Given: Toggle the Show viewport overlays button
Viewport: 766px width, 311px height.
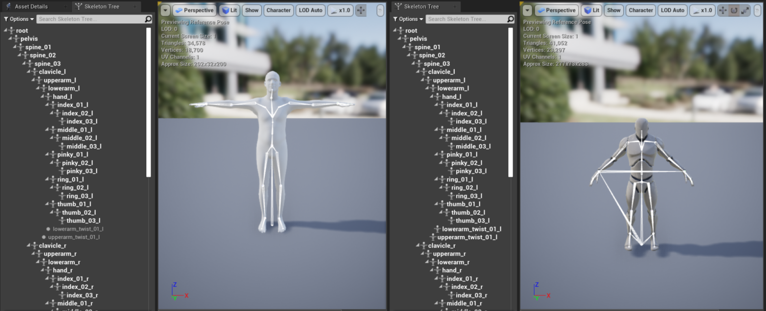Looking at the screenshot, I should point(252,10).
